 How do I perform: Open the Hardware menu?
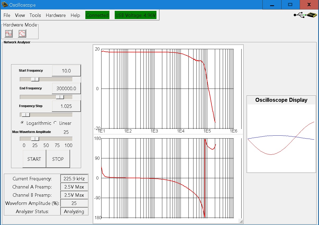pos(56,15)
